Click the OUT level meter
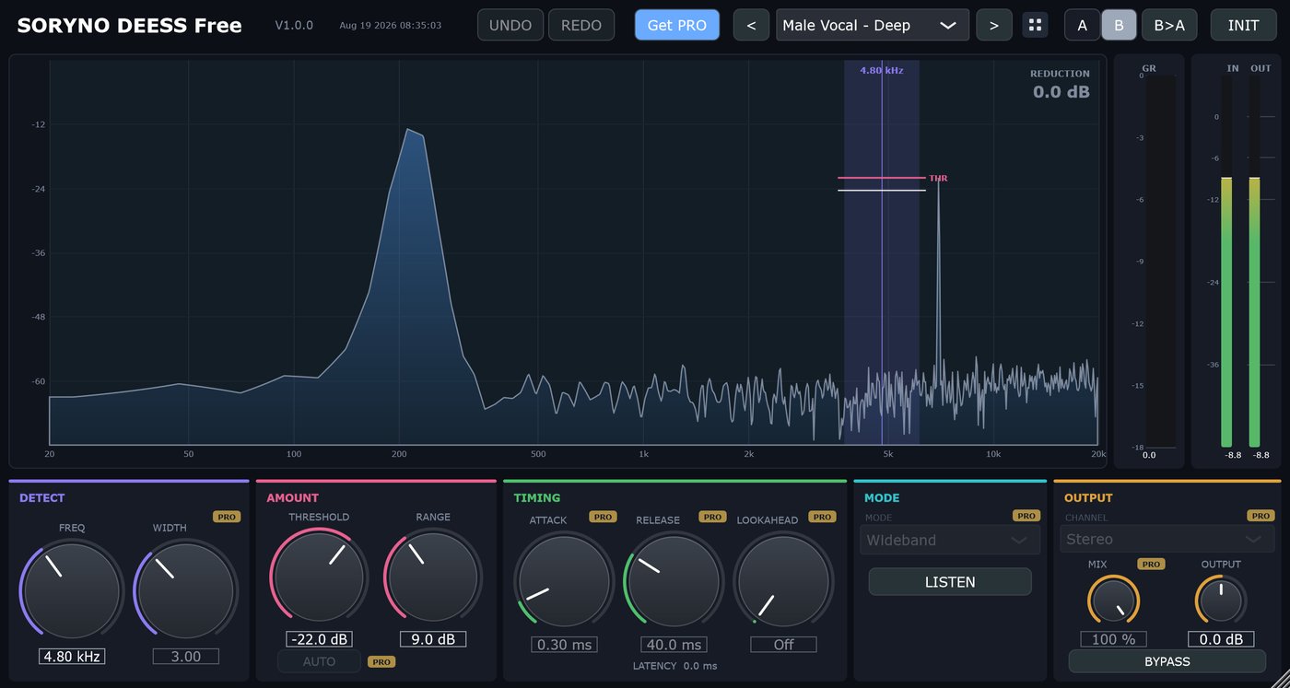The height and width of the screenshot is (688, 1290). point(1254,262)
